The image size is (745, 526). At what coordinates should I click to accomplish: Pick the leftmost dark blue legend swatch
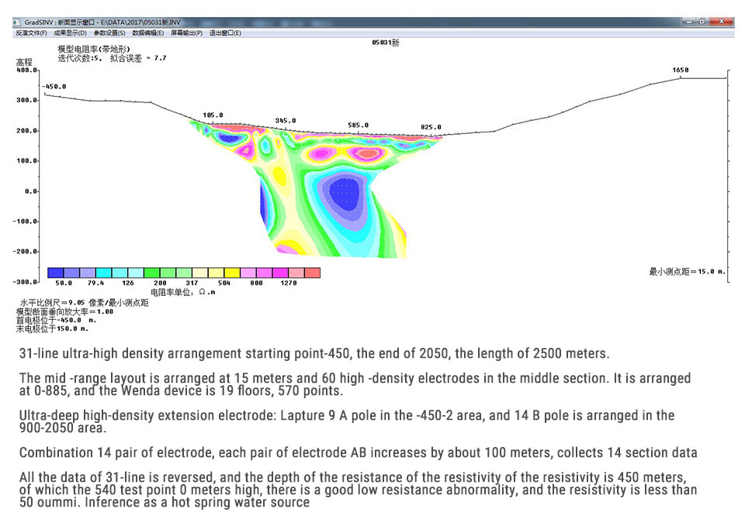point(55,273)
